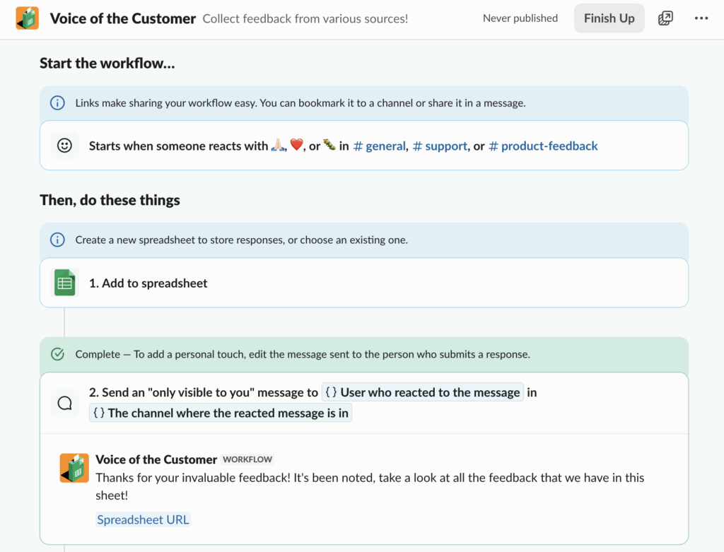
Task: Click the info icon beside spreadsheet tip
Action: point(57,240)
